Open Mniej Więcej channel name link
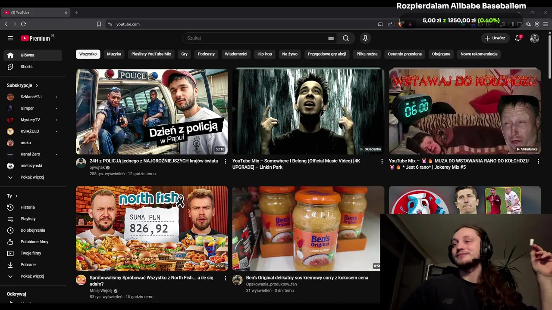Screen dimensions: 552x310 pos(101,291)
